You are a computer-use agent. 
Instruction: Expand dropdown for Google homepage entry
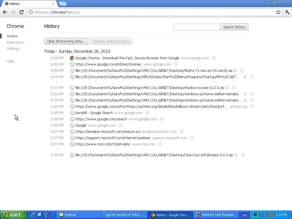(121, 125)
